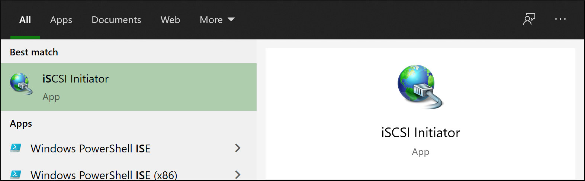Click the Windows PowerShell ISE (x86) icon

tap(16, 174)
